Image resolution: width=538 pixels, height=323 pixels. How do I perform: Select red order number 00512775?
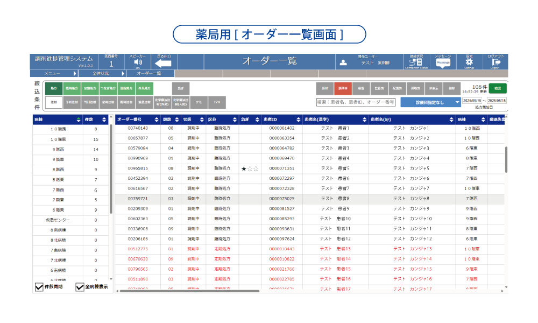pos(138,249)
